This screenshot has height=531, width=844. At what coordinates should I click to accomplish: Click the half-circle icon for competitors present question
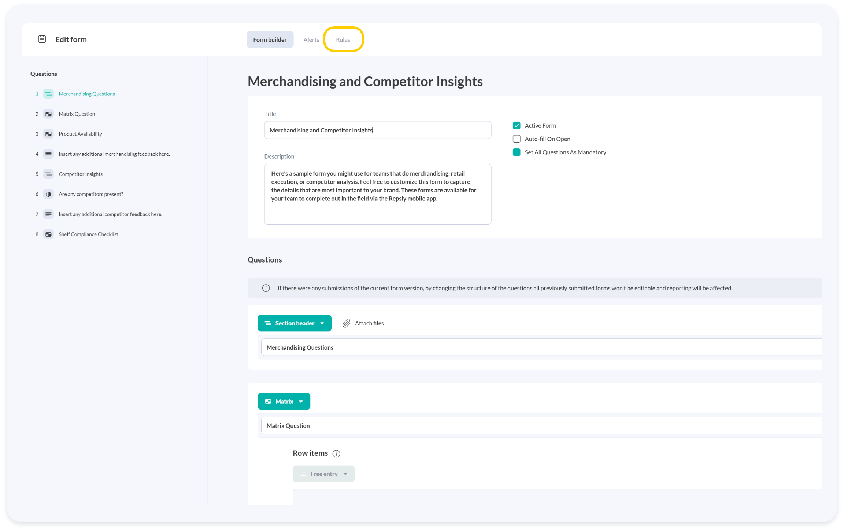48,194
